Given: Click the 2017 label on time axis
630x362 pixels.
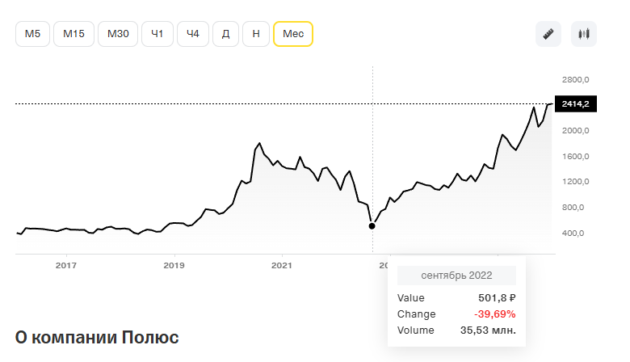Looking at the screenshot, I should click(66, 264).
